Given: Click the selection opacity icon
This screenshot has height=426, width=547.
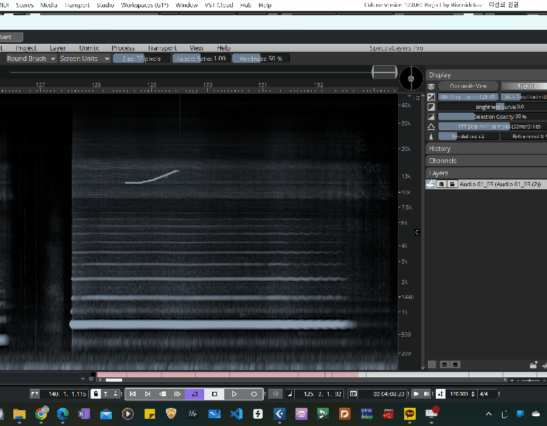Looking at the screenshot, I should [431, 117].
